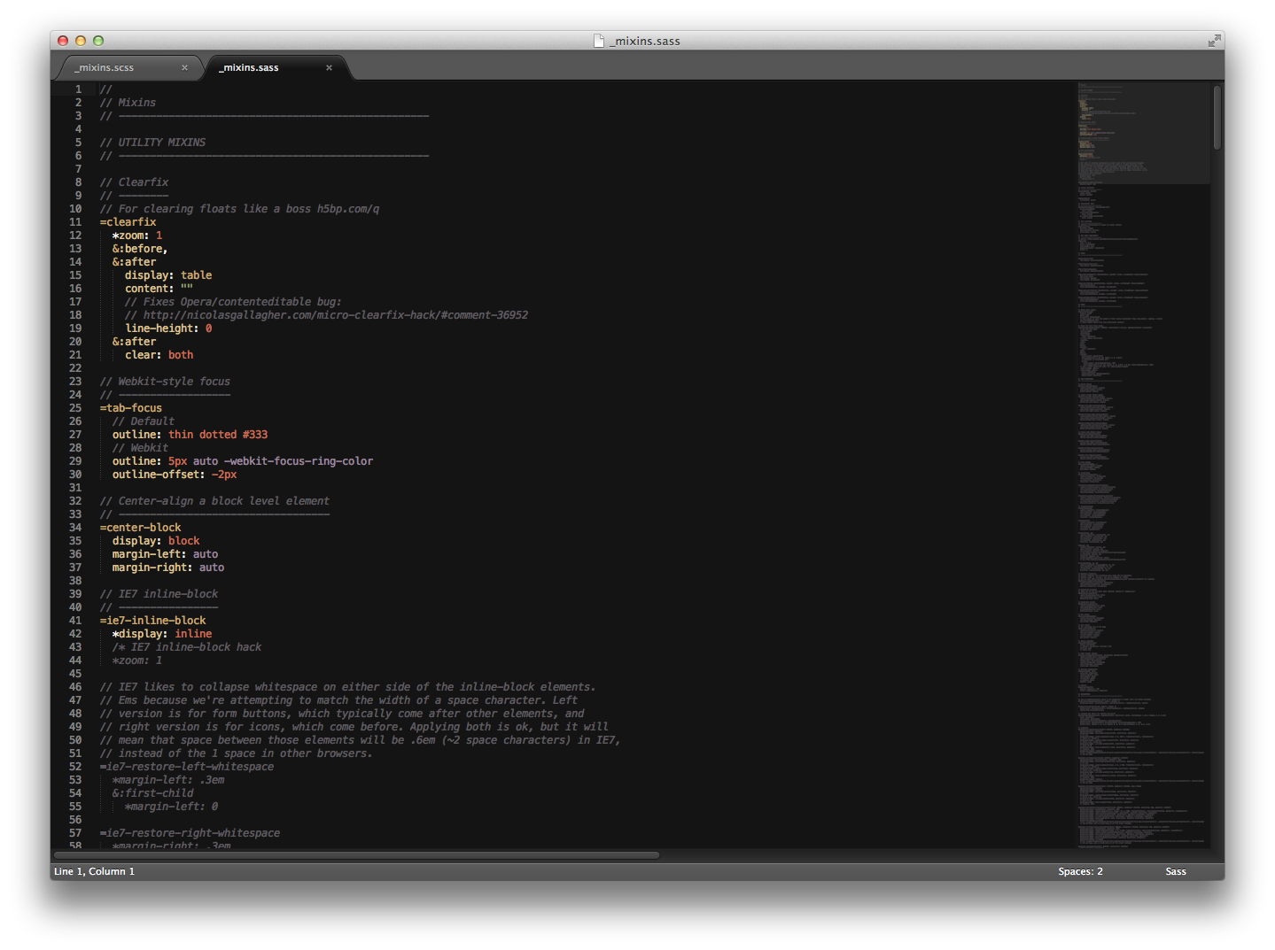Place cursor on '=clearfix' line
Viewport: 1275px width, 950px height.
tap(128, 222)
